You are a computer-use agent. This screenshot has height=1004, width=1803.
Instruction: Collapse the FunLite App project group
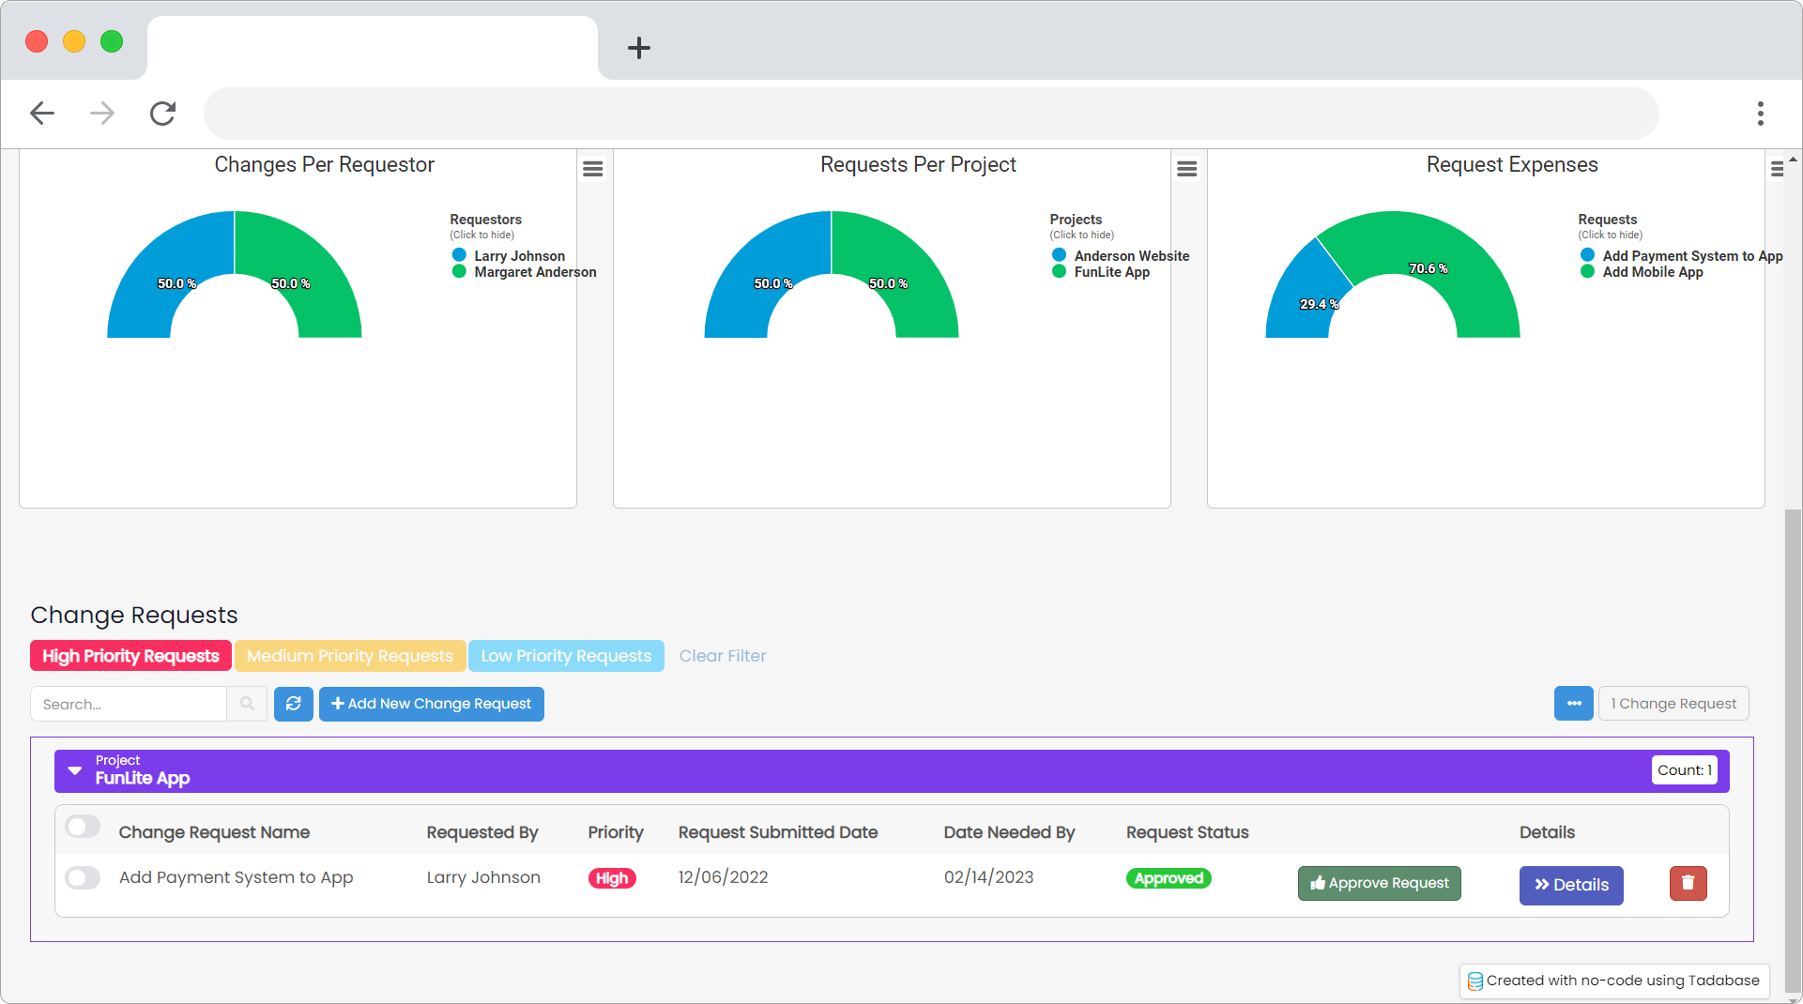pos(75,770)
